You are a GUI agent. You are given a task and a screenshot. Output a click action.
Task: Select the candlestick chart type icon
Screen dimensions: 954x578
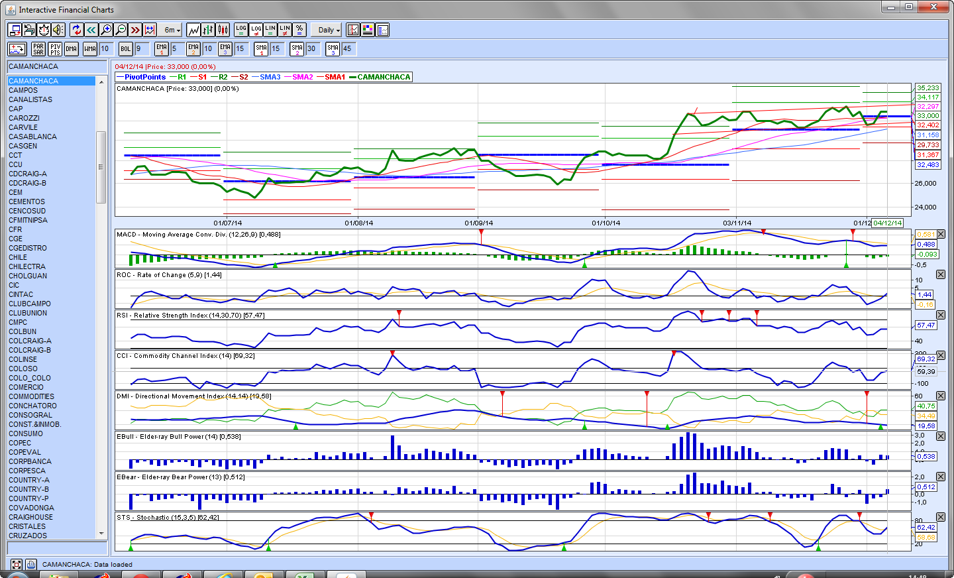[x=223, y=30]
